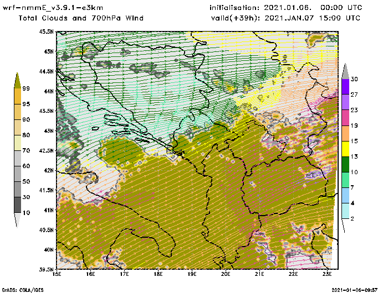Click the light gray 60–70 cloud cover swatch
Image resolution: width=388 pixels, height=293 pixels.
tap(18, 158)
